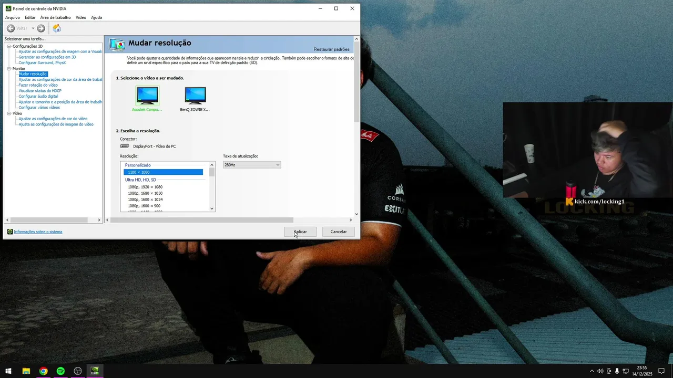Open Configurar Surround, PhysX
This screenshot has width=673, height=378.
[x=42, y=63]
